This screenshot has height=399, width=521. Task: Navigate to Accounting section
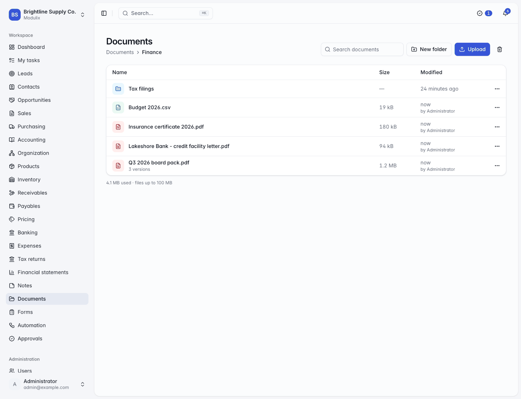(47, 140)
